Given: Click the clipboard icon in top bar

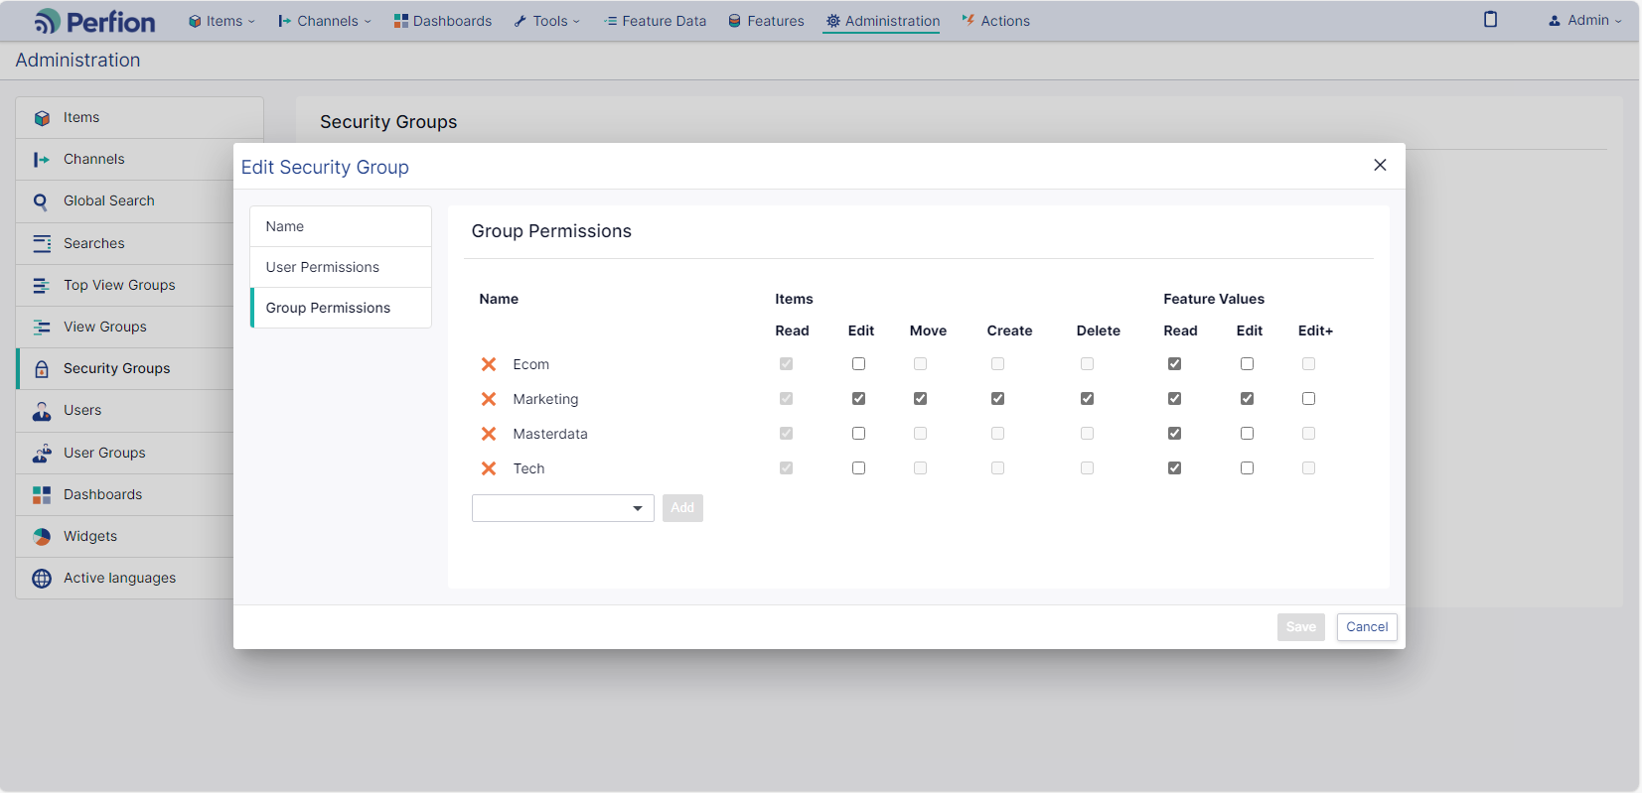Looking at the screenshot, I should 1490,19.
